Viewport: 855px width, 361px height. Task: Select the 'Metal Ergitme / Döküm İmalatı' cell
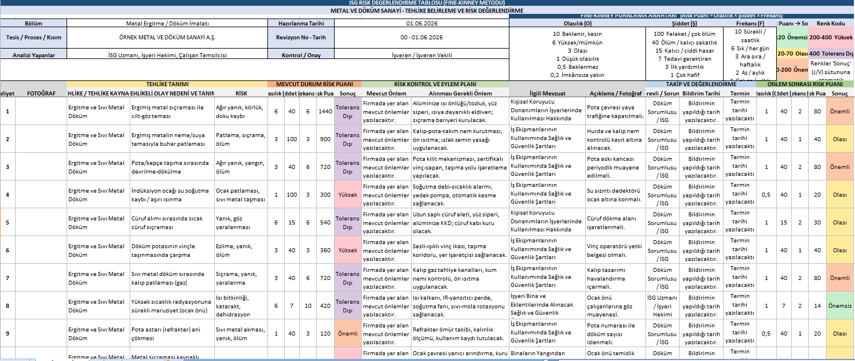click(x=167, y=23)
